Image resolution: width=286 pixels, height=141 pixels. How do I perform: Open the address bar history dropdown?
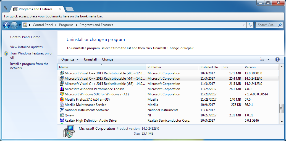[244, 25]
